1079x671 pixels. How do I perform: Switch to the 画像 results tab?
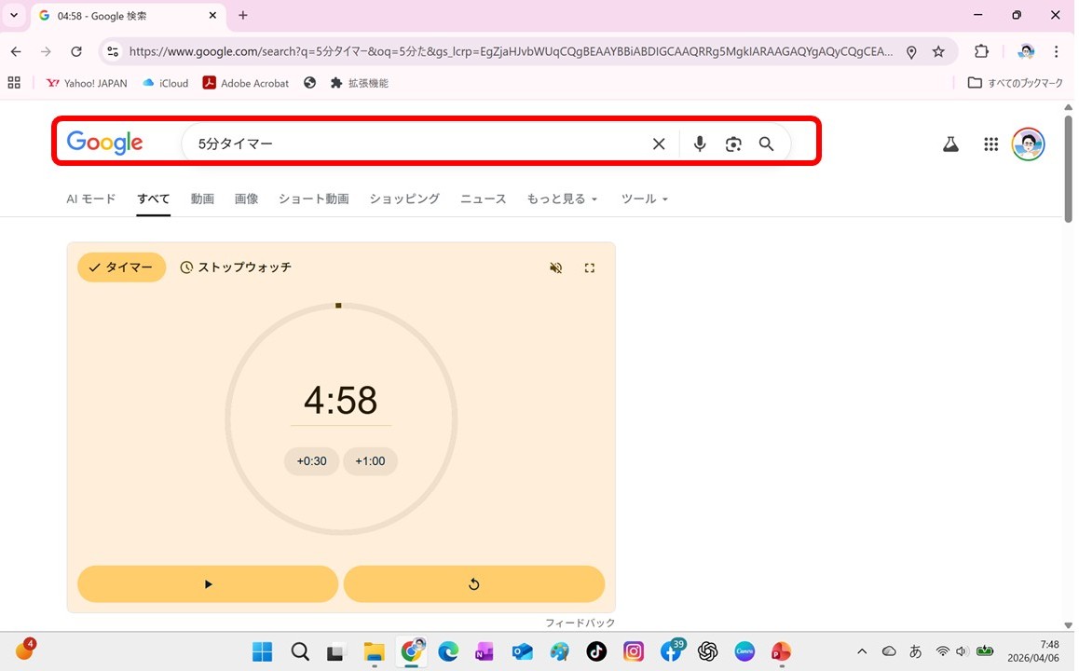coord(246,199)
